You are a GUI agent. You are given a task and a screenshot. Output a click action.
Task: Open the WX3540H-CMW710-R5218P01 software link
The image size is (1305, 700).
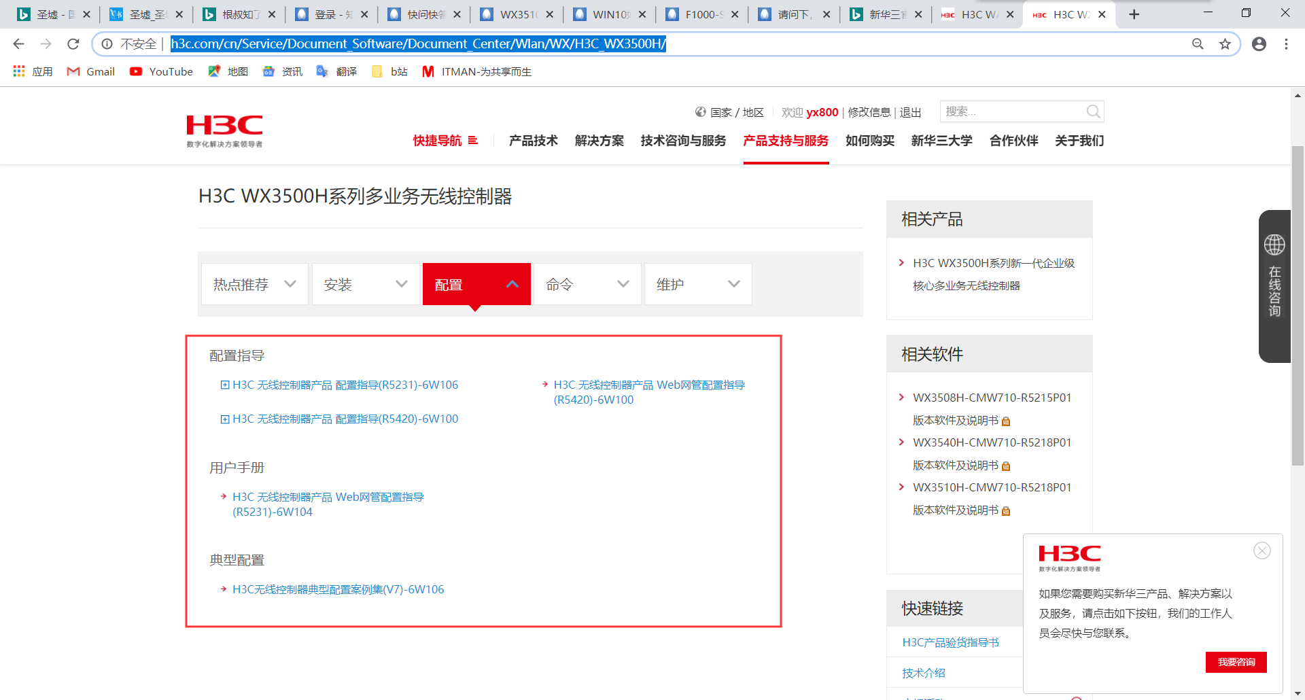(992, 454)
